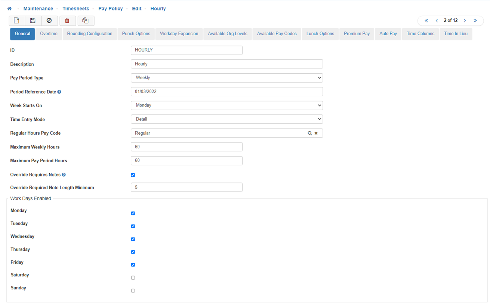This screenshot has width=490, height=304.
Task: Open the Lunch Options tab
Action: (x=320, y=34)
